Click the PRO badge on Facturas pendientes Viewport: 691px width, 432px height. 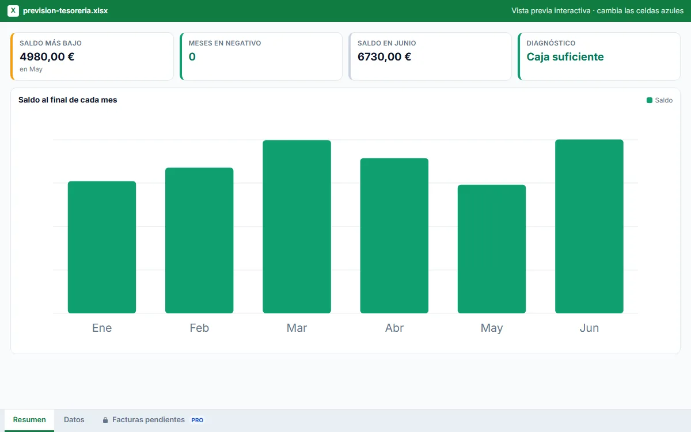pyautogui.click(x=197, y=420)
